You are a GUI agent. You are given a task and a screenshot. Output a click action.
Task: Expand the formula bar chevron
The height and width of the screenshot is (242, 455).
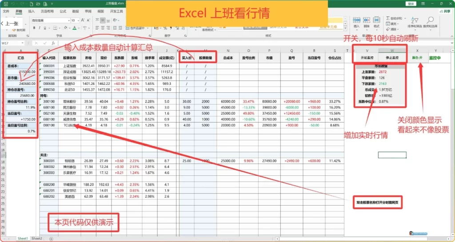pyautogui.click(x=451, y=44)
